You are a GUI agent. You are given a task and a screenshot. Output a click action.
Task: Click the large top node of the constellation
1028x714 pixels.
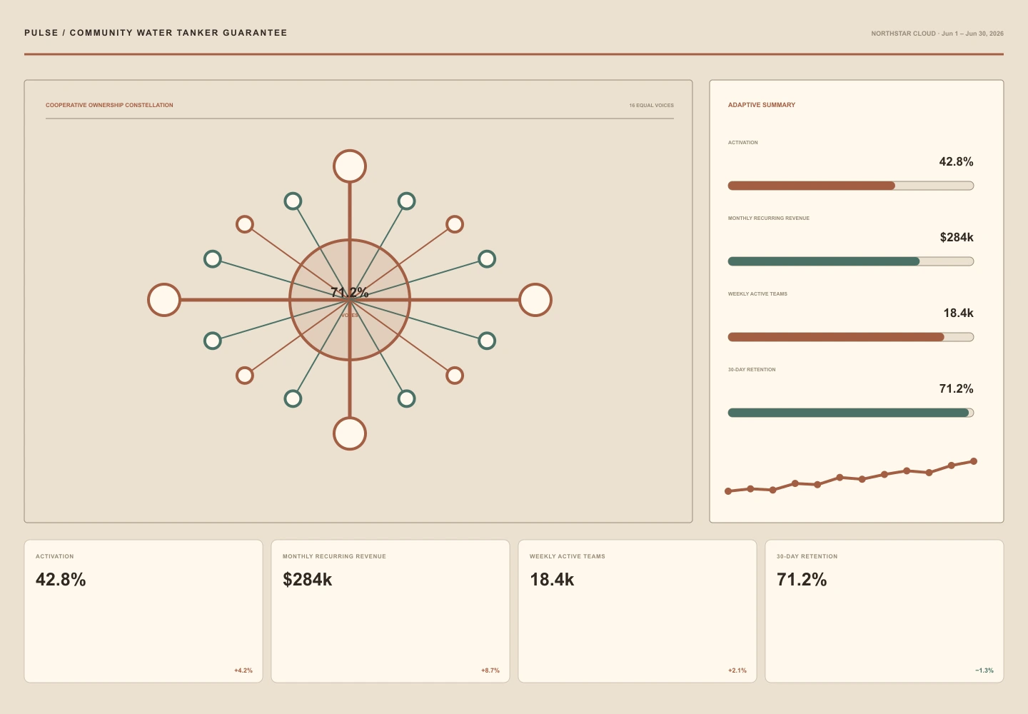point(350,166)
